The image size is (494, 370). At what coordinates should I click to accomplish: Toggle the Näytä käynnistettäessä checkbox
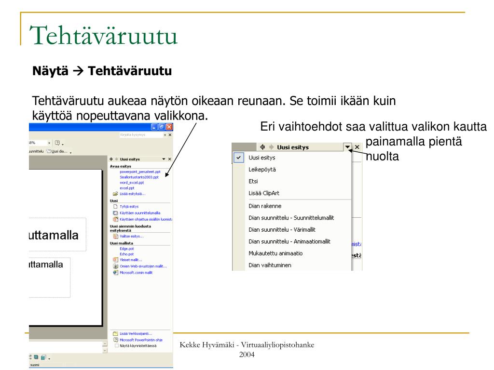pos(117,346)
